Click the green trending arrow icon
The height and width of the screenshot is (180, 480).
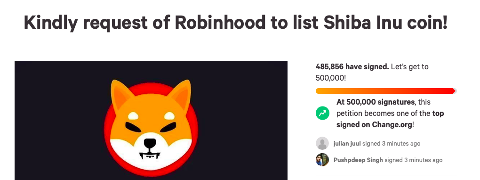pos(322,113)
